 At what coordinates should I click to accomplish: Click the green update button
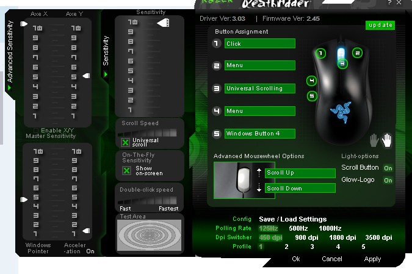click(x=380, y=25)
